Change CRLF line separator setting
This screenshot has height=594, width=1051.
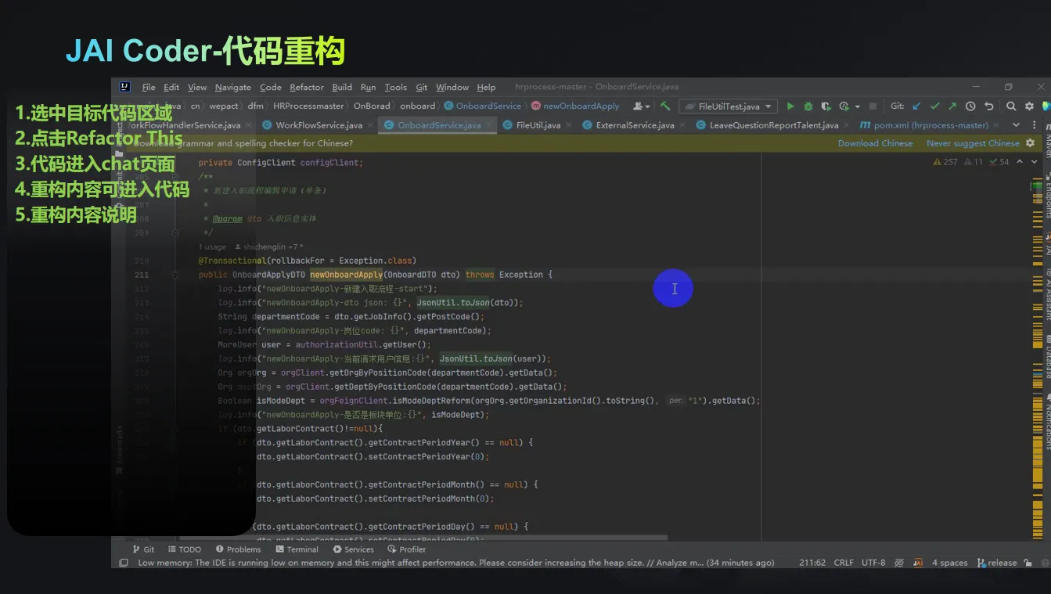(x=844, y=563)
